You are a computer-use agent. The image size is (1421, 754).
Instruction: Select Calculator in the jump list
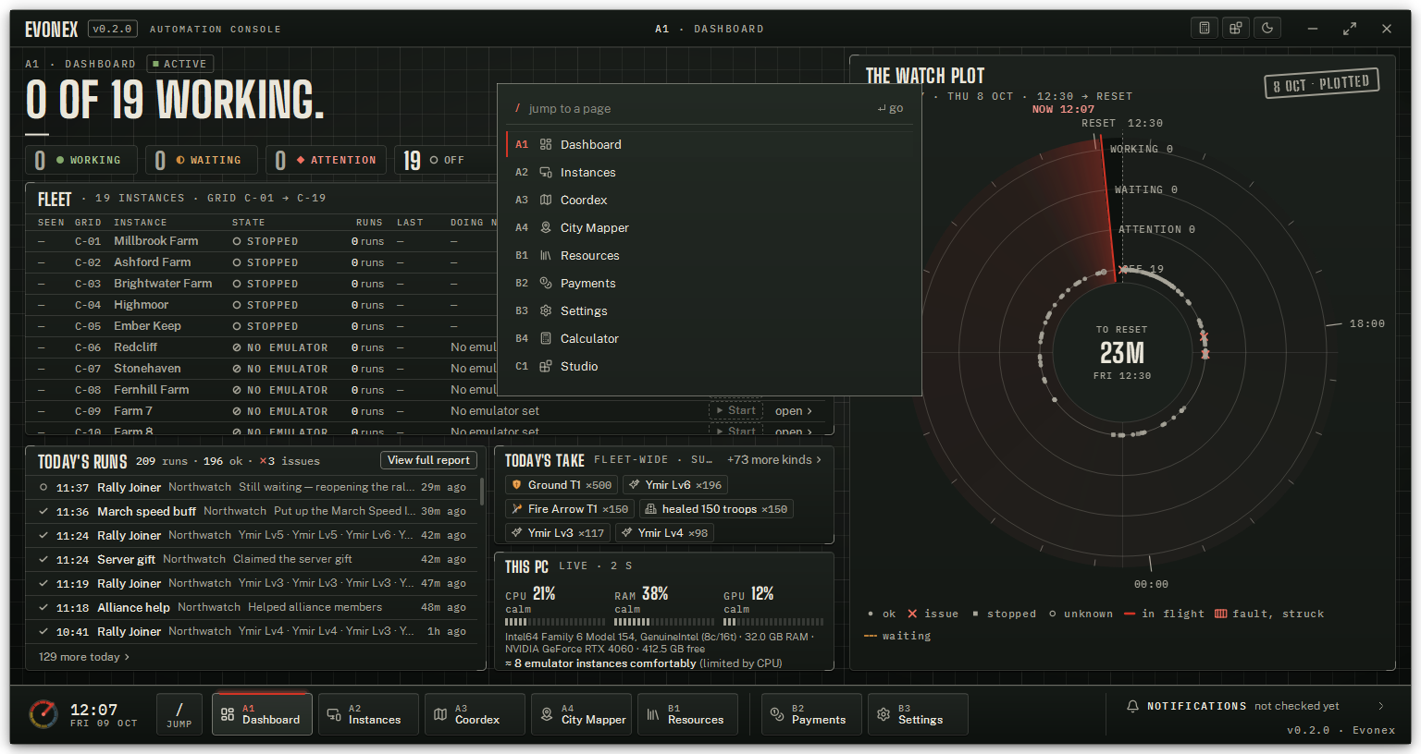point(710,338)
